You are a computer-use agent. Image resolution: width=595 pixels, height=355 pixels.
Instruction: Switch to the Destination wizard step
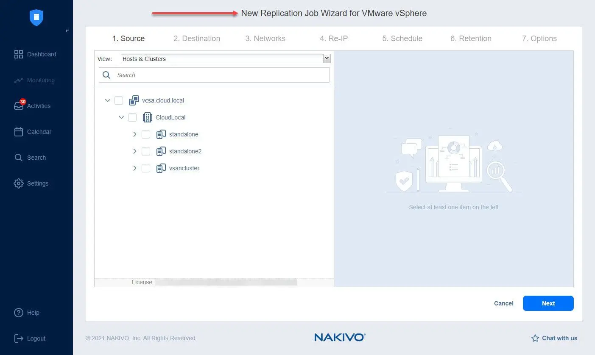click(197, 39)
